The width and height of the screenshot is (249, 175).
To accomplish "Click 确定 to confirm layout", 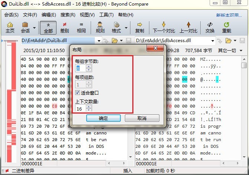I will point(103,118).
